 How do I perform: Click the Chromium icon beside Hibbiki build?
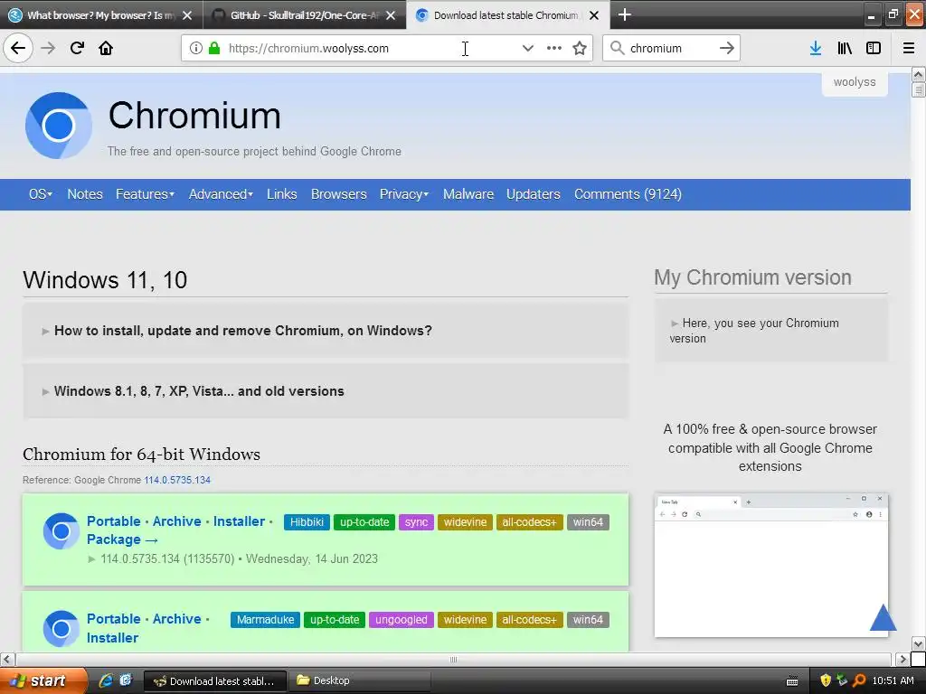click(x=61, y=531)
